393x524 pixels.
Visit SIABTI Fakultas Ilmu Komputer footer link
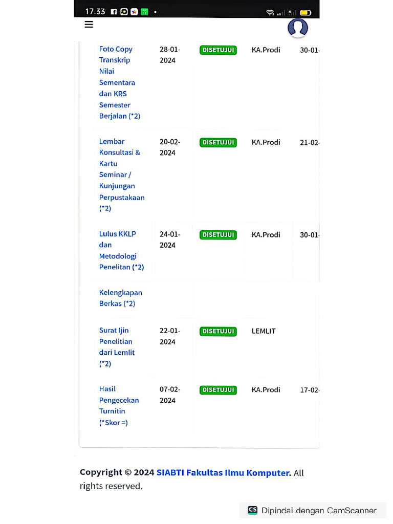[x=223, y=473]
